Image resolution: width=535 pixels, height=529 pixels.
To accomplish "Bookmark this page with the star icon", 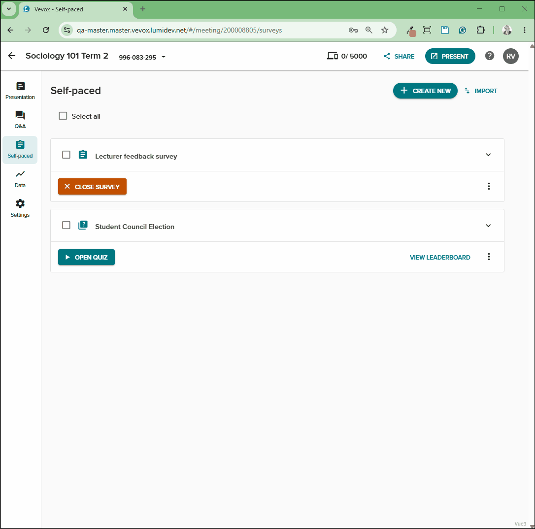I will coord(385,30).
